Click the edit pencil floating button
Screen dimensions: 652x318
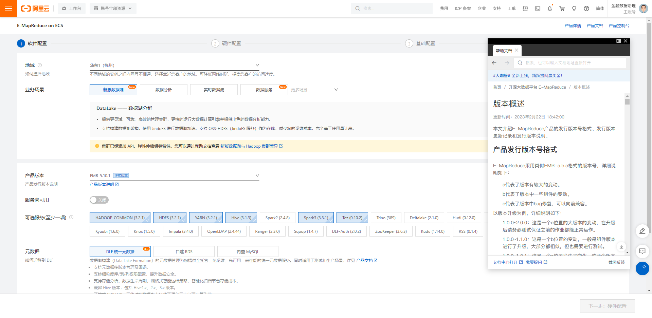[x=642, y=231]
